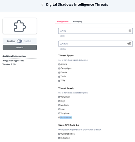Click the Threat Types heading

point(66,56)
